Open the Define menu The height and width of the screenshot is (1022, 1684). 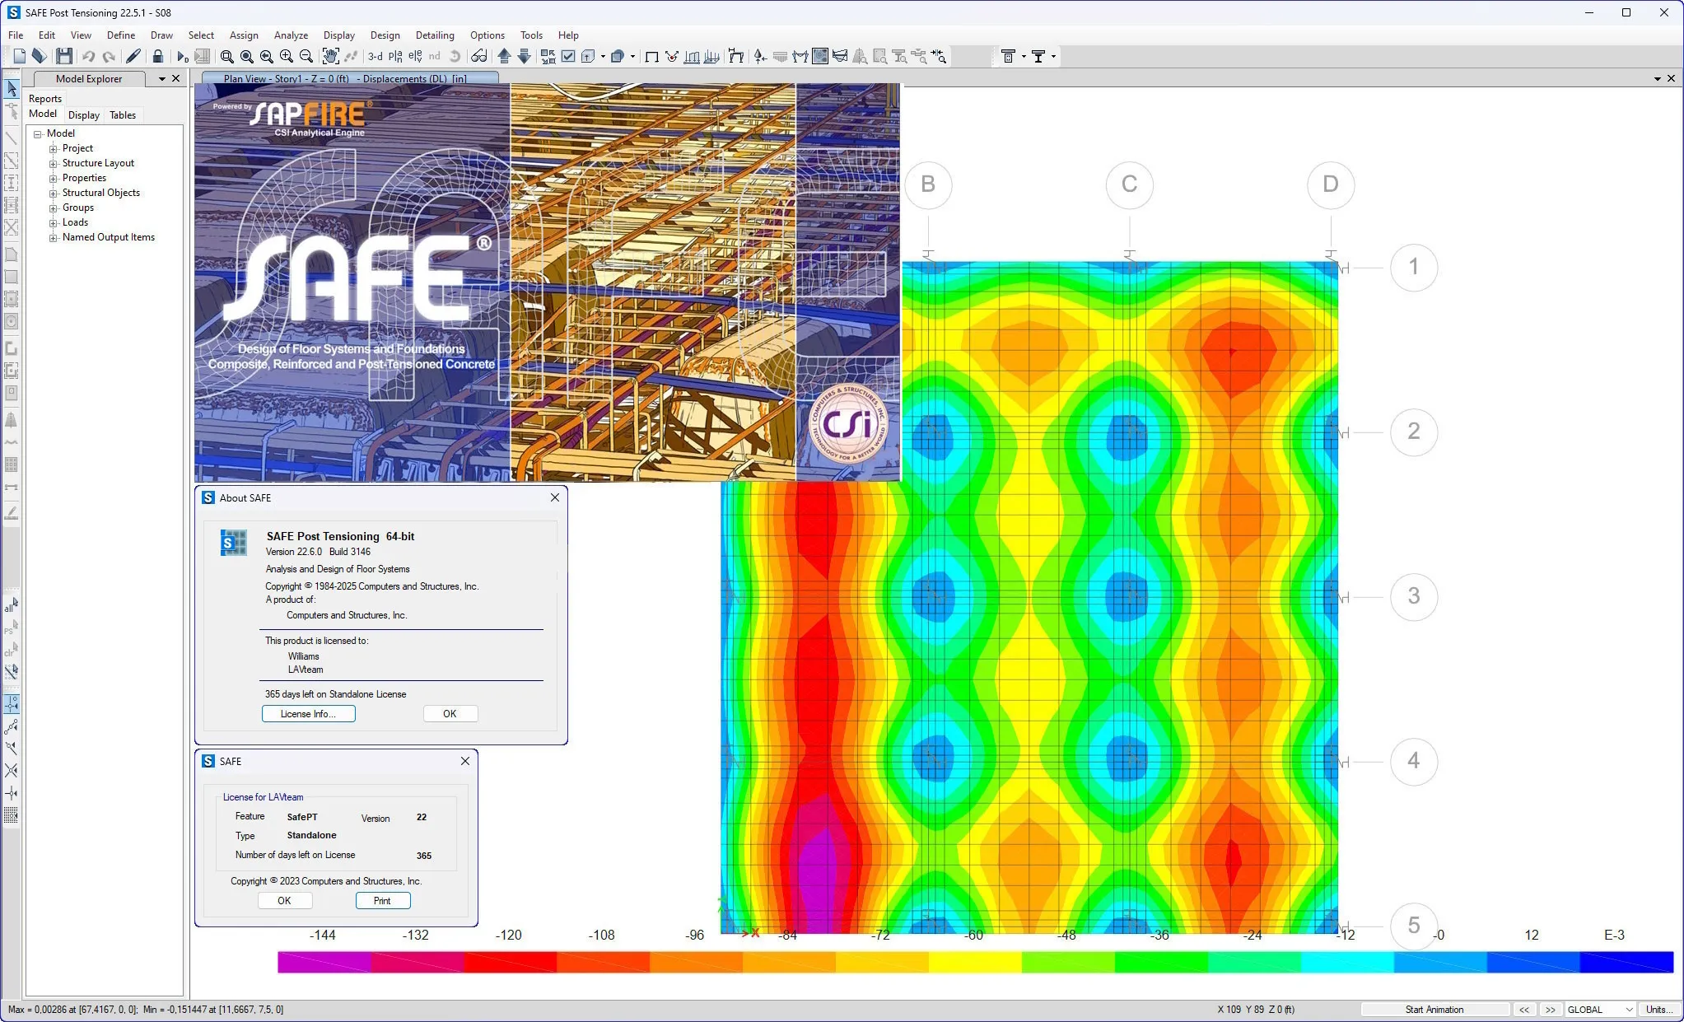121,35
